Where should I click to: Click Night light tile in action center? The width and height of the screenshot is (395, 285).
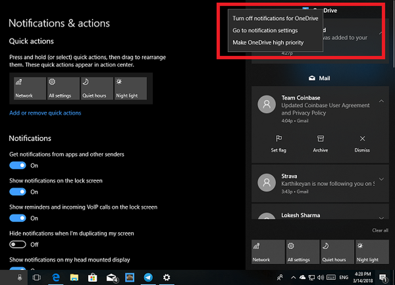(372, 251)
